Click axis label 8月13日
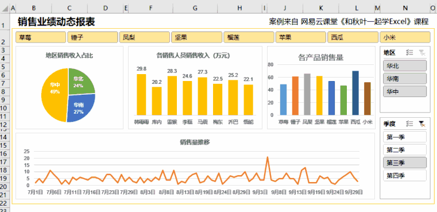The image size is (437, 212). [185, 192]
